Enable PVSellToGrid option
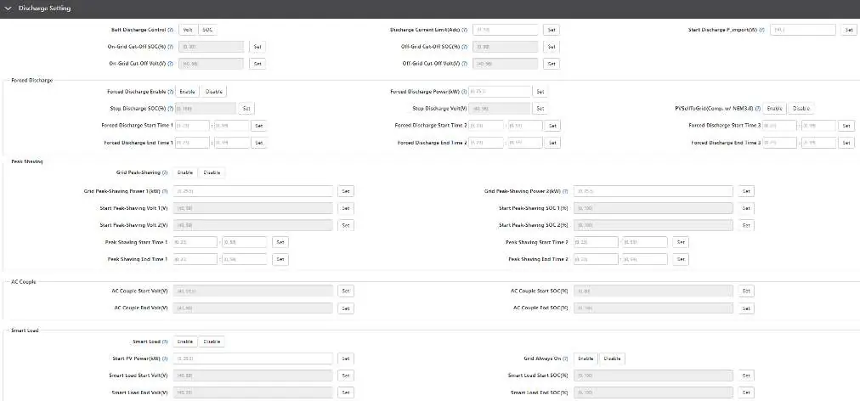 (774, 109)
